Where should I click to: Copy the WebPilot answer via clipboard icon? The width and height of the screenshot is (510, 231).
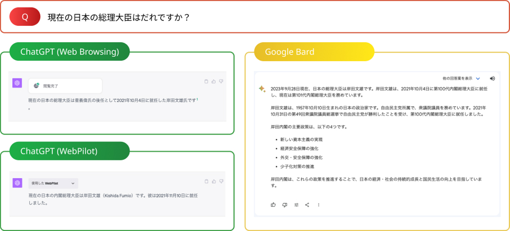(206, 181)
